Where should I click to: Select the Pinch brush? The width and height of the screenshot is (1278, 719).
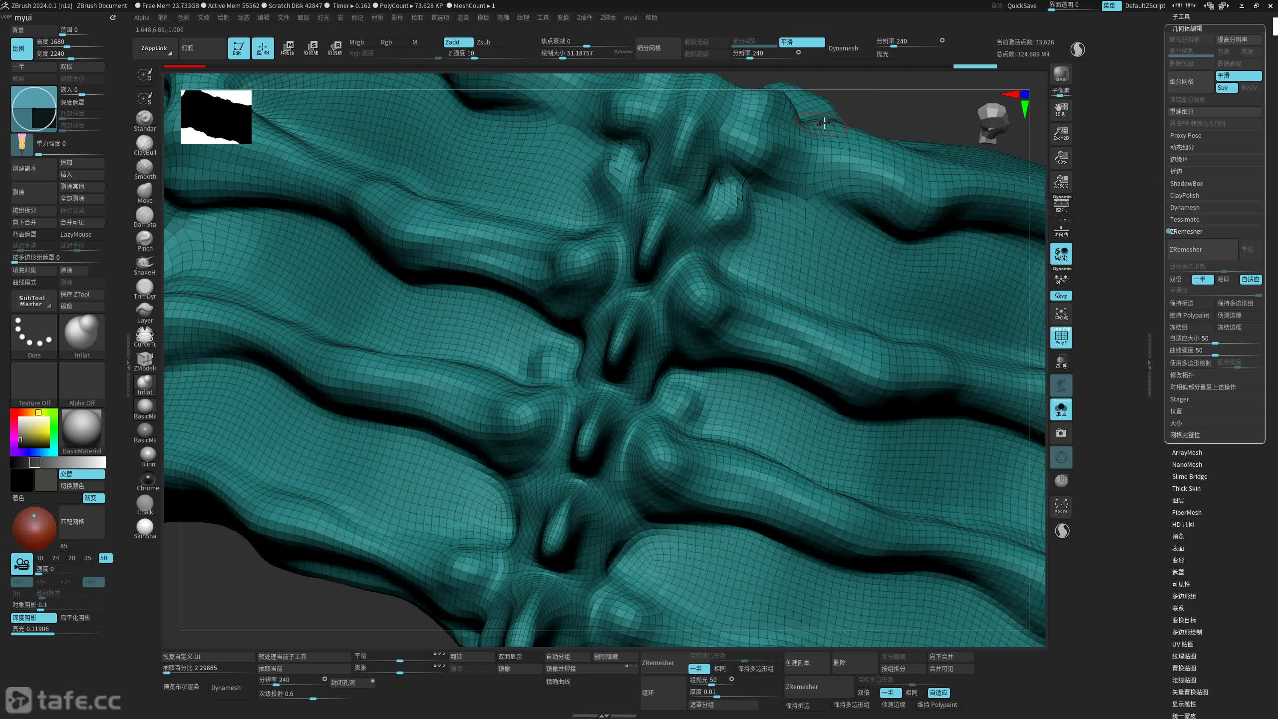(x=144, y=239)
